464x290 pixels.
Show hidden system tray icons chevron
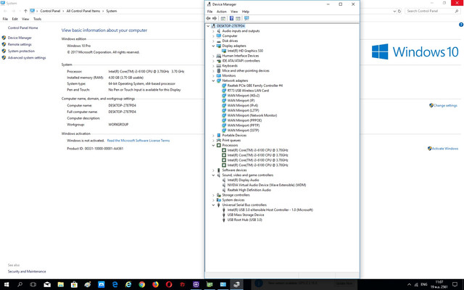(x=409, y=284)
